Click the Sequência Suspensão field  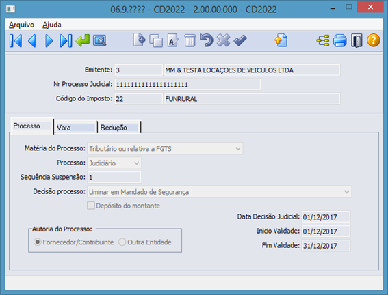114,178
